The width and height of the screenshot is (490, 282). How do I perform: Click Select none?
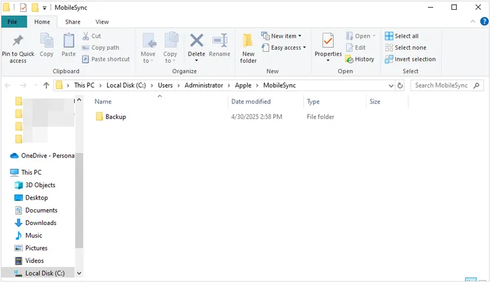coord(406,48)
